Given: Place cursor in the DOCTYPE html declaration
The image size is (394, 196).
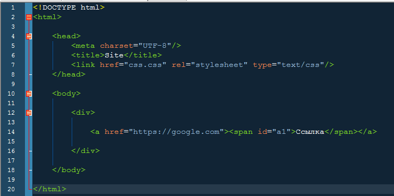Looking at the screenshot, I should [x=68, y=7].
